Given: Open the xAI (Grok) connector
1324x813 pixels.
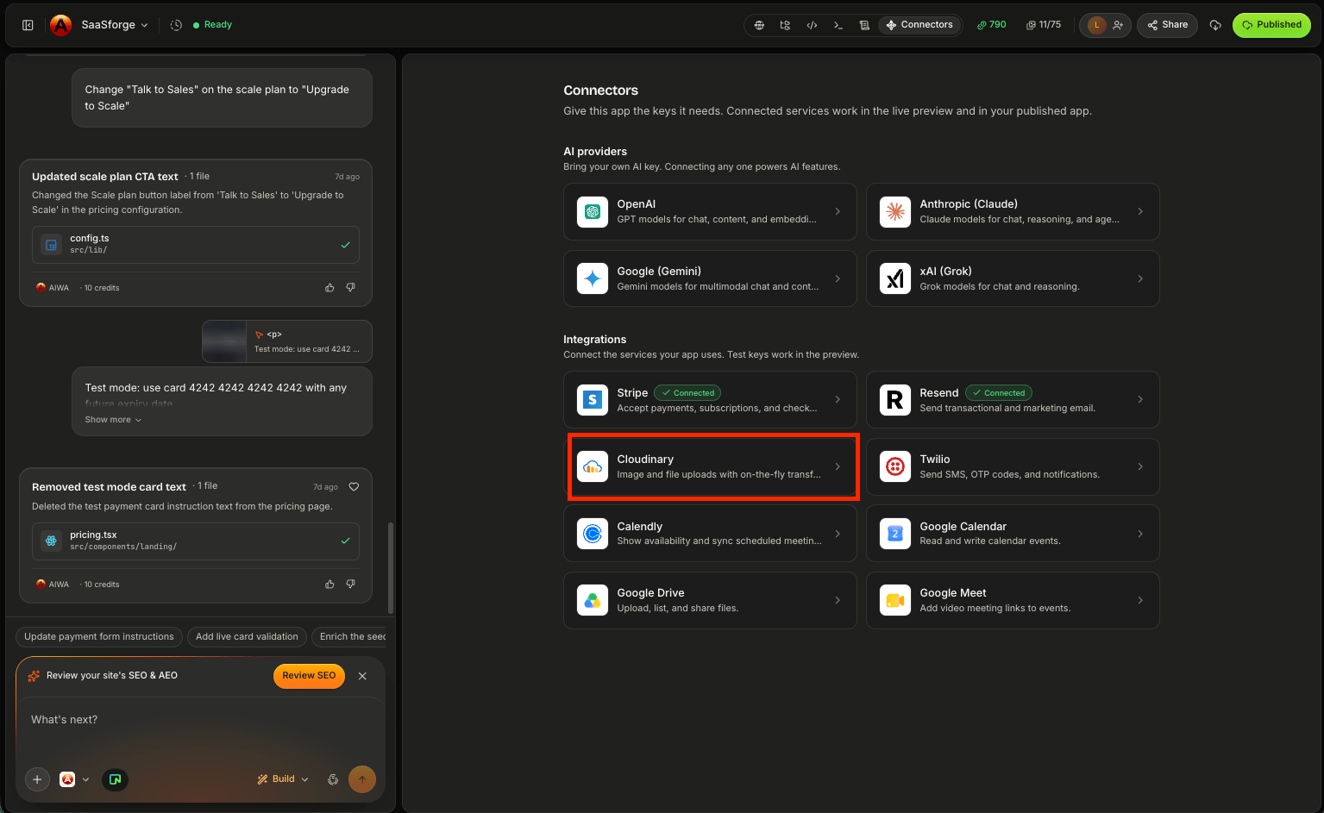Looking at the screenshot, I should [1013, 278].
